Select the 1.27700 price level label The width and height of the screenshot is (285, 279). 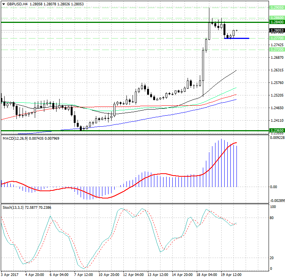point(276,38)
